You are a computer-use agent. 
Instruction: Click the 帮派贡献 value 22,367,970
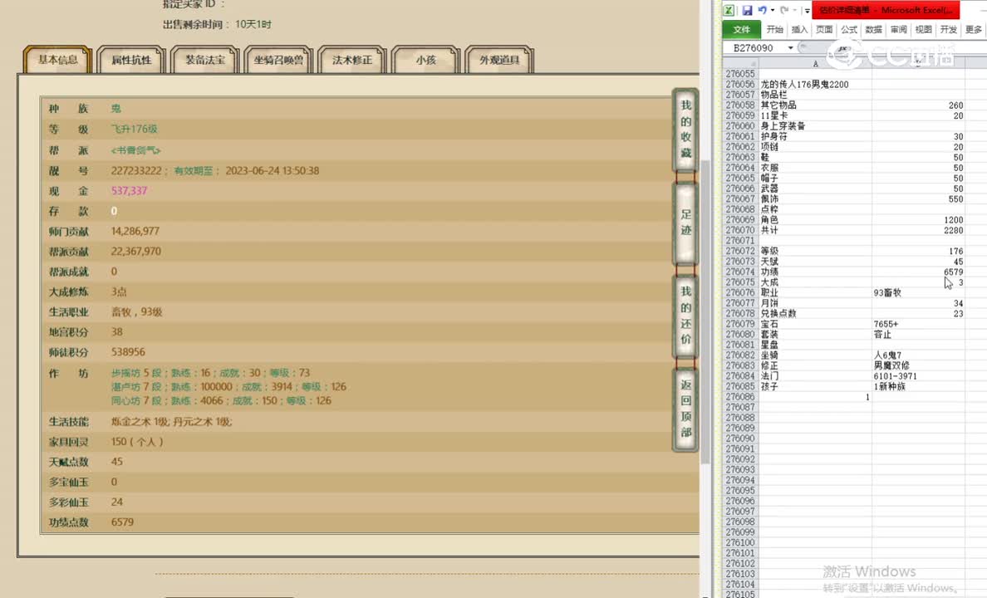(136, 251)
